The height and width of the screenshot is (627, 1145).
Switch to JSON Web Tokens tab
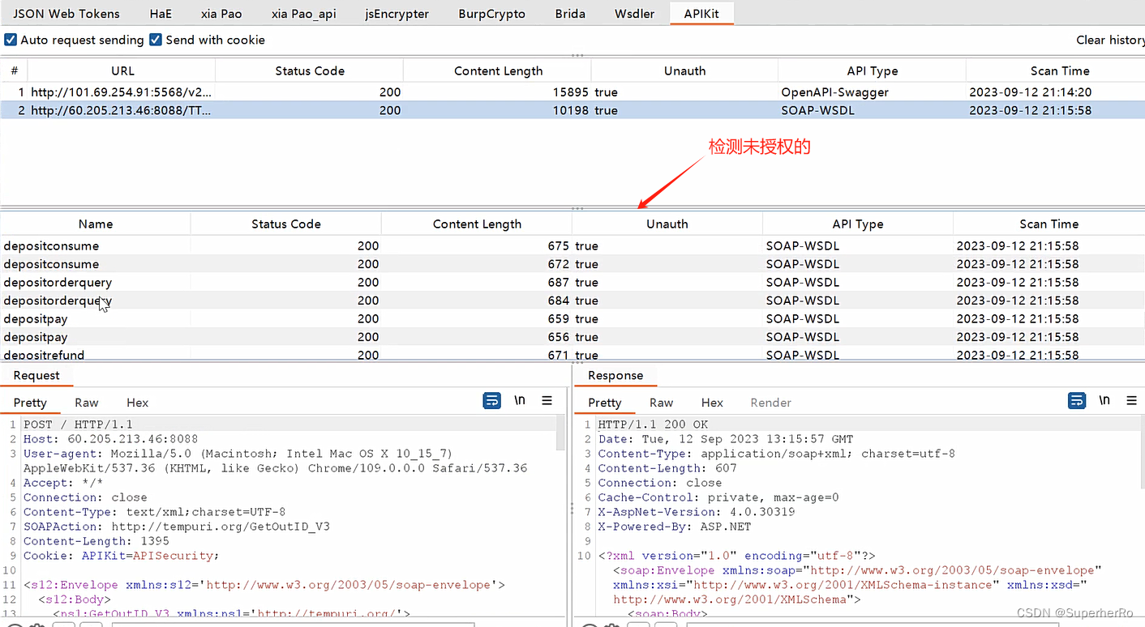coord(66,14)
